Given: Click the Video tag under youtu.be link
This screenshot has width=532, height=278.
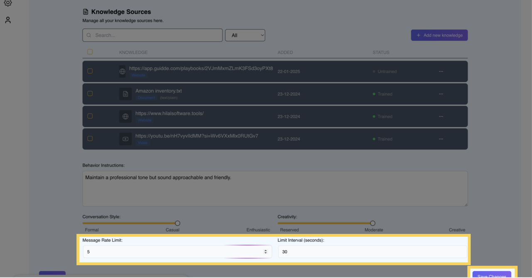Looking at the screenshot, I should [143, 143].
